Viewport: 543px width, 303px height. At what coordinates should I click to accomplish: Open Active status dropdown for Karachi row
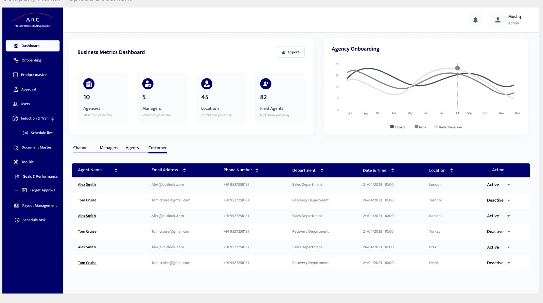pos(509,216)
